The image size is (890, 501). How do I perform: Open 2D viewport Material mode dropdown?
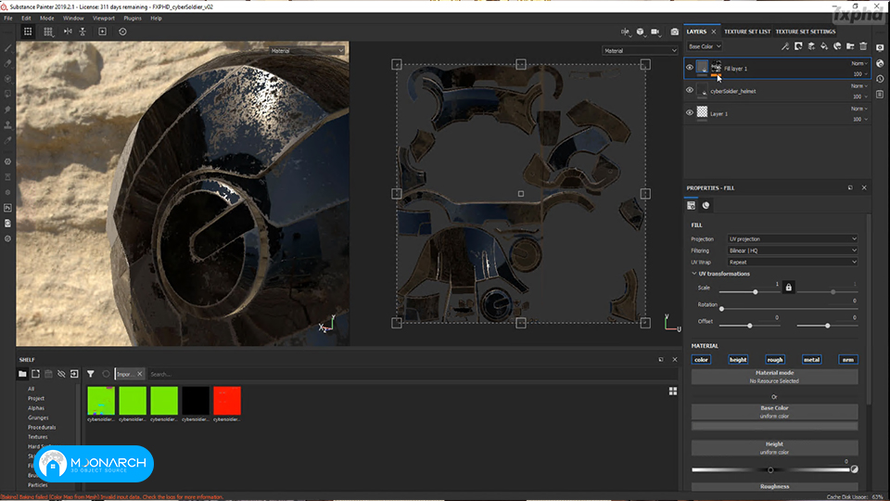640,50
